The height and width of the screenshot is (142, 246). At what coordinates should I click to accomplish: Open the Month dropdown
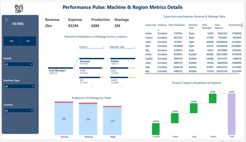[x=19, y=64]
